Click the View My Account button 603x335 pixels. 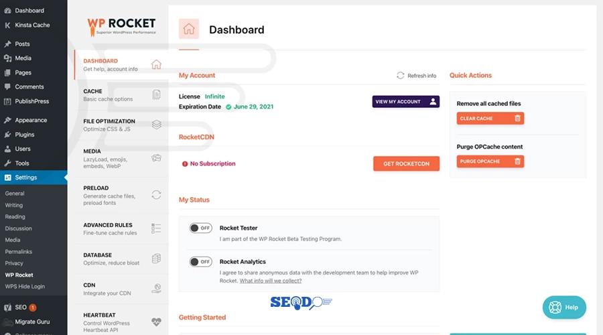405,102
